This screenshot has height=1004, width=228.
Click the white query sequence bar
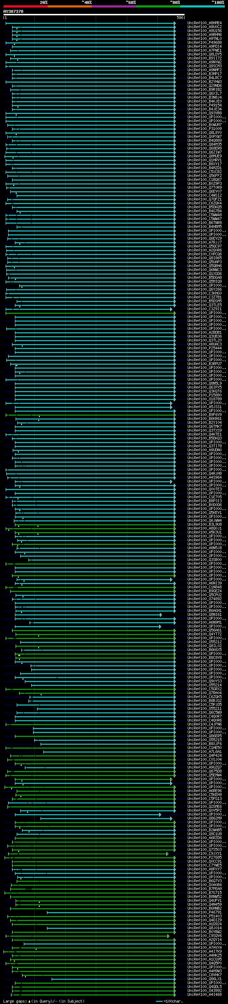94,15
